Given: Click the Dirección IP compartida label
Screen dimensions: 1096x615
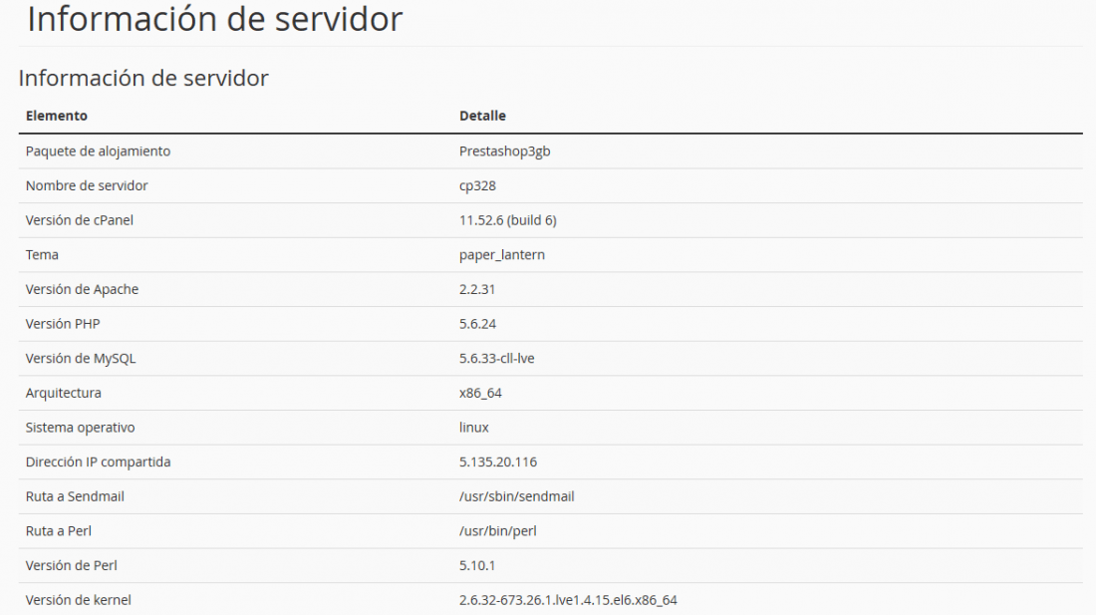Looking at the screenshot, I should pos(98,461).
